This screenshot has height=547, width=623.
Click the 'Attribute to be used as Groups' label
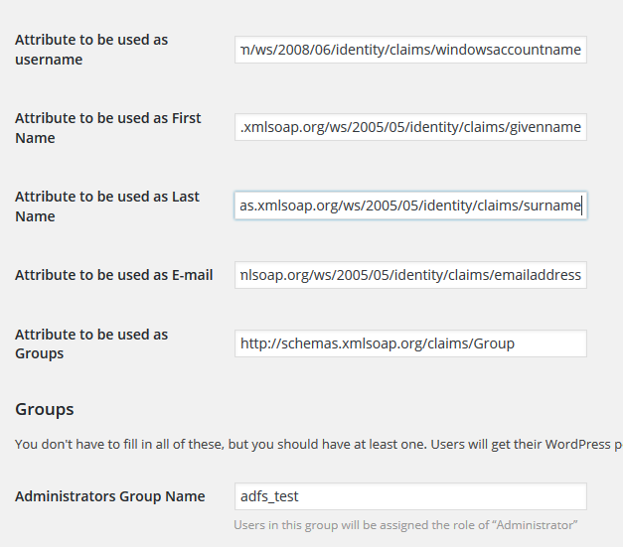91,343
